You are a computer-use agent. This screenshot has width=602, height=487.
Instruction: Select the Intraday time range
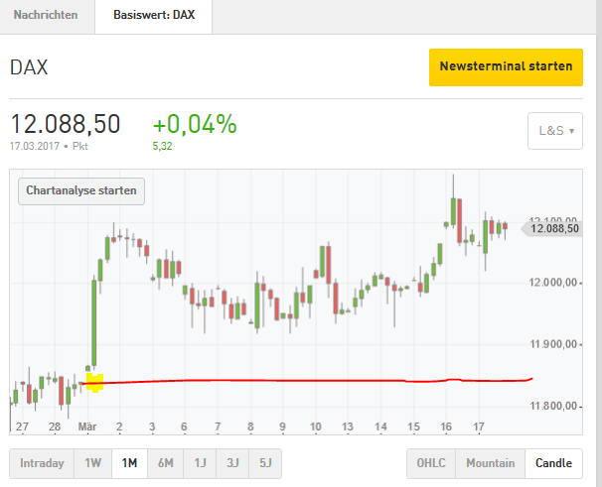pos(41,463)
